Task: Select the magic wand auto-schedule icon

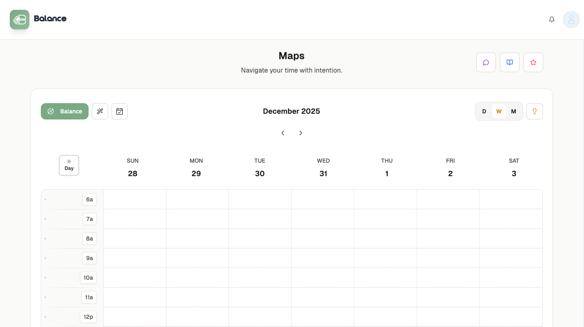Action: [100, 111]
